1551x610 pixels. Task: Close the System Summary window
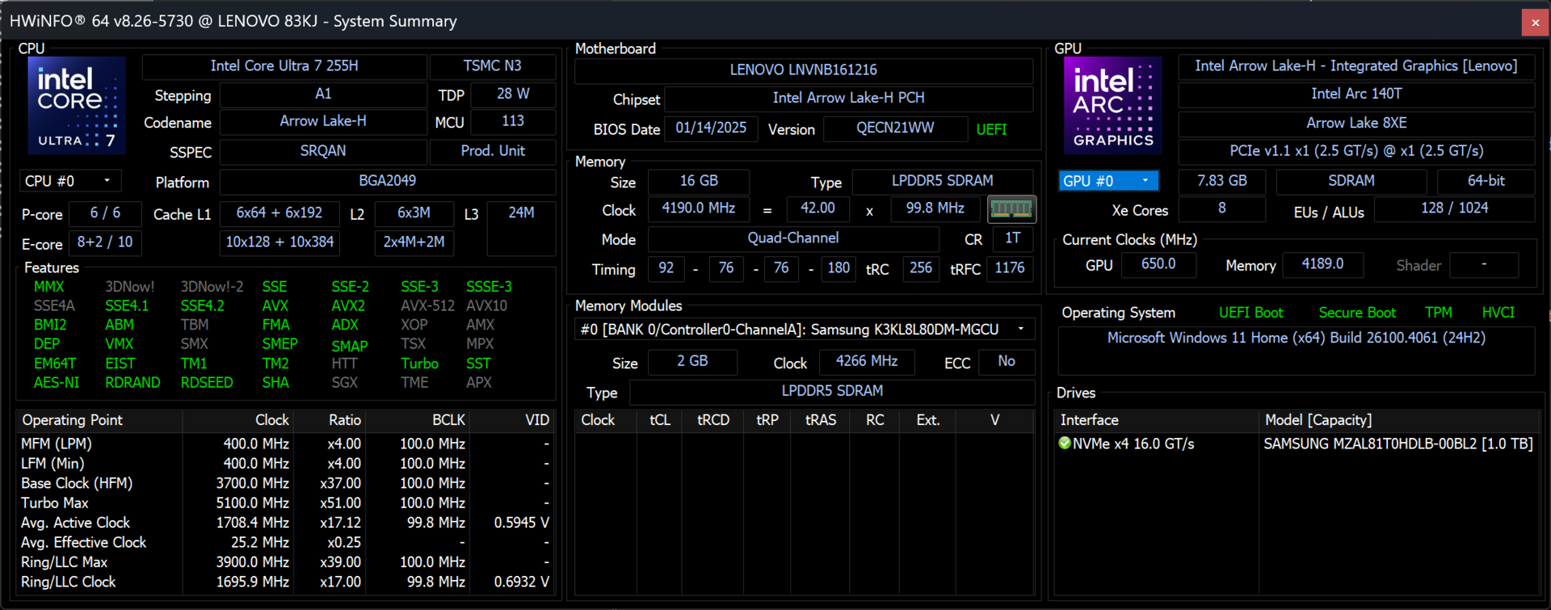coord(1535,22)
